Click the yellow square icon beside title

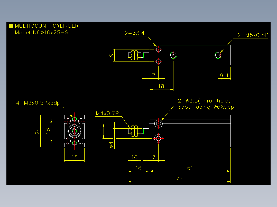coord(11,26)
